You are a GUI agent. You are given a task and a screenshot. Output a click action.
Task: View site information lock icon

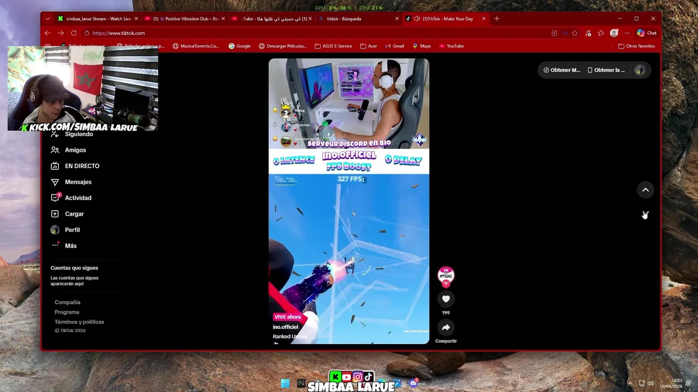(x=87, y=33)
